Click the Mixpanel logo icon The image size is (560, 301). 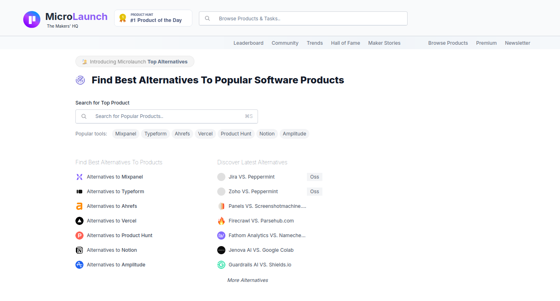(79, 177)
